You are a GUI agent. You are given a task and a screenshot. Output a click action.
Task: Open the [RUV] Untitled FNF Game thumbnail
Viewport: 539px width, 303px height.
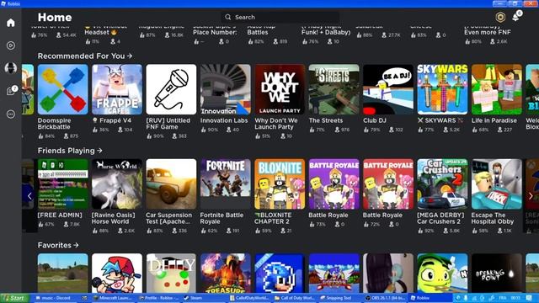coord(171,89)
